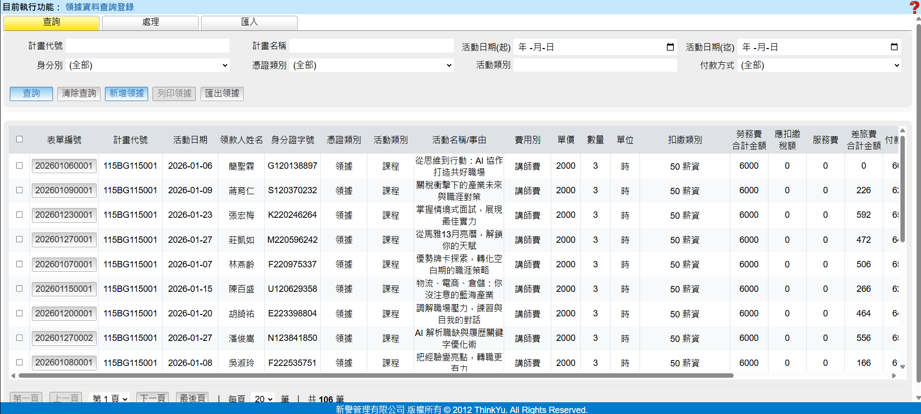Click the 領款人姓名 column header
921x414 pixels.
pyautogui.click(x=241, y=140)
